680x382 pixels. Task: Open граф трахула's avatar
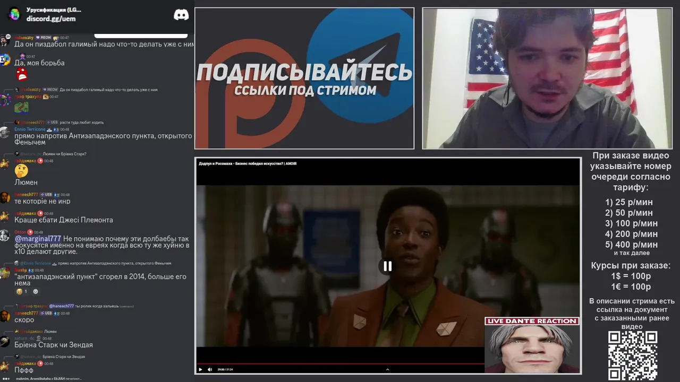4,100
